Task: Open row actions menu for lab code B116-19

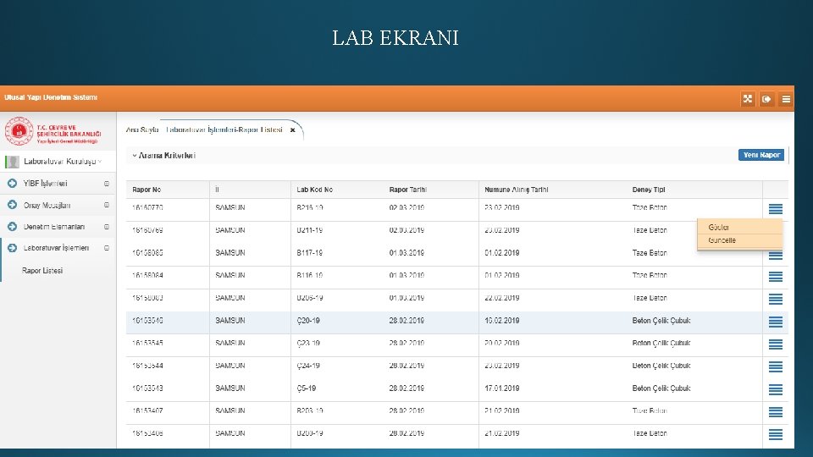Action: (x=776, y=277)
